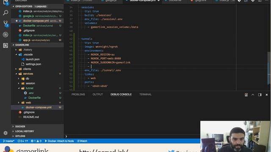Switch to the TERMINAL tab

click(x=145, y=95)
